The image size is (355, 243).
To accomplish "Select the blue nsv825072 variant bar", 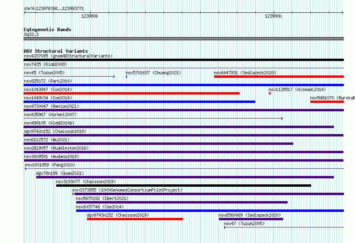I will (183, 85).
